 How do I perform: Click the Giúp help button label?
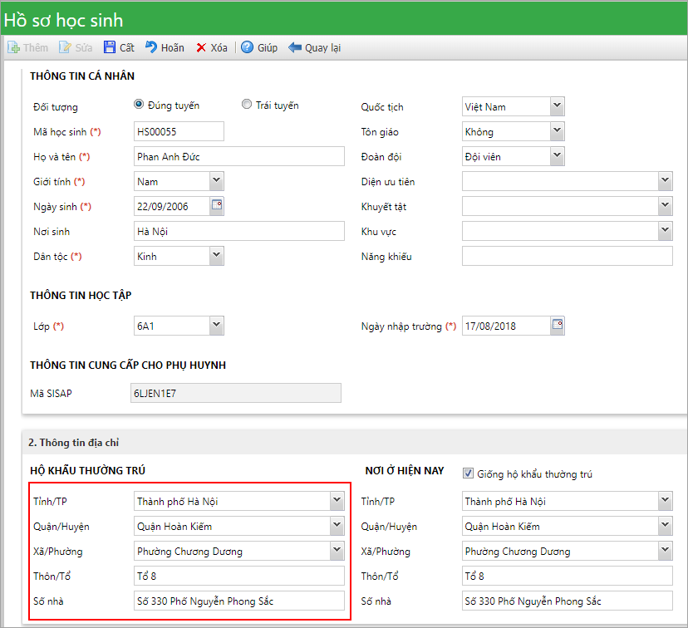[268, 48]
